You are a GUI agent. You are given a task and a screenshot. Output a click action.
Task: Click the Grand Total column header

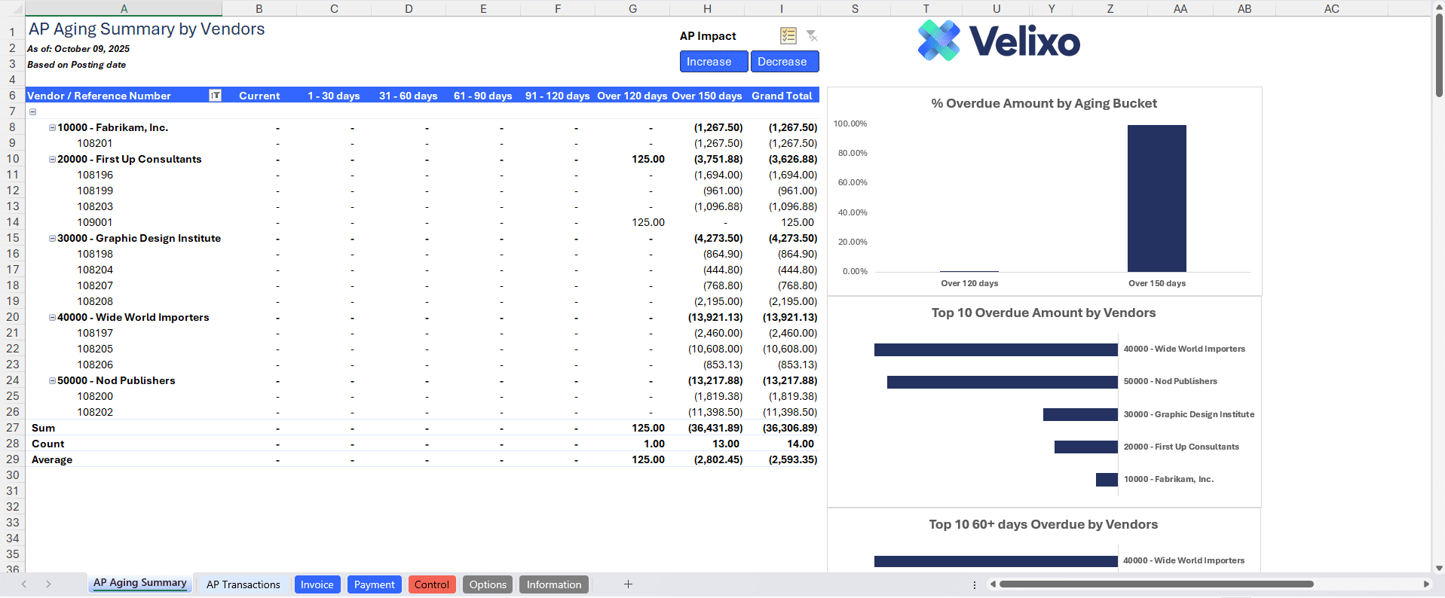click(x=782, y=96)
